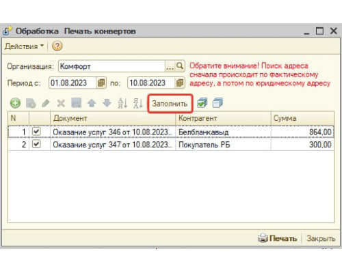The image size is (342, 273).
Task: Move row up with arrow icon
Action: click(92, 103)
